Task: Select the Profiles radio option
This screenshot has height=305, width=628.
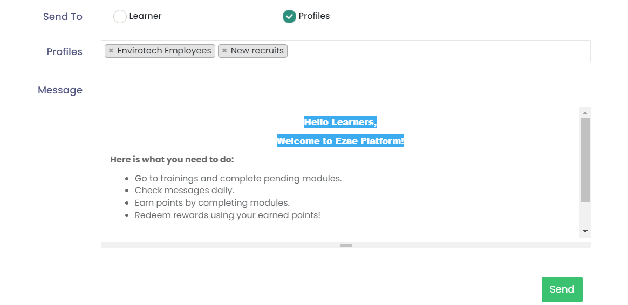Action: click(289, 17)
